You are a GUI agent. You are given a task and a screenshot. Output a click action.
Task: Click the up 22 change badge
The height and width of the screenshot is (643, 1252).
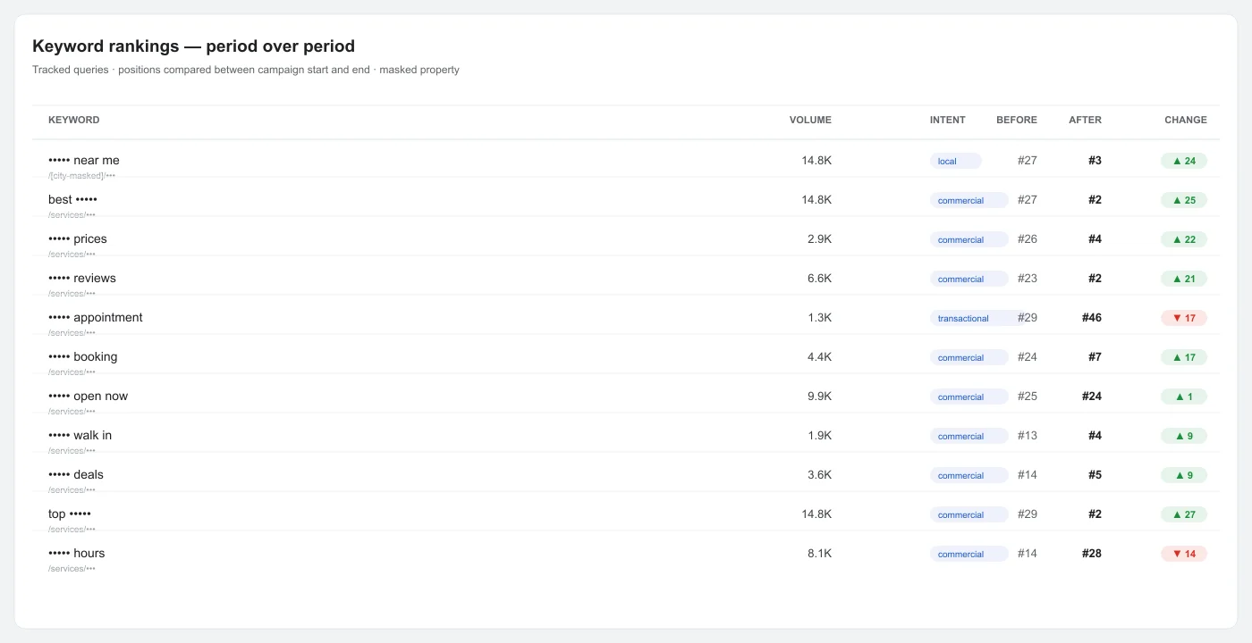pos(1184,239)
